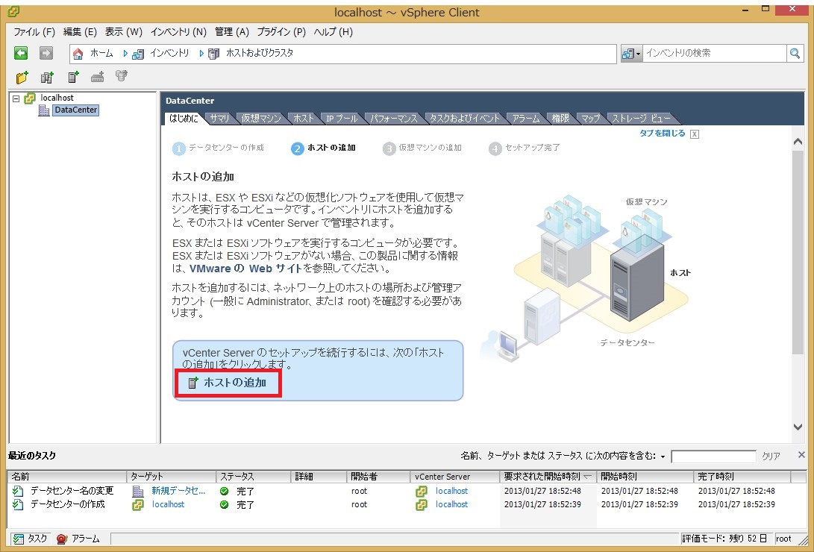Click the inventory icon in the breadcrumb
The width and height of the screenshot is (814, 552).
point(138,54)
